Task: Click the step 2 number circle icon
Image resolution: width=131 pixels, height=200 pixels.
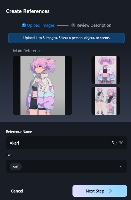Action: pyautogui.click(x=73, y=25)
